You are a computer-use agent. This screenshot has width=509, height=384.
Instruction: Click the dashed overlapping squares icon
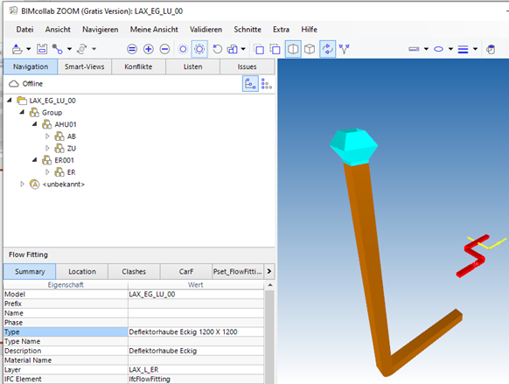(x=275, y=49)
